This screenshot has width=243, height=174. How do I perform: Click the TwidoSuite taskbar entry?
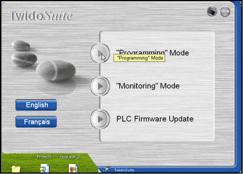(x=124, y=170)
